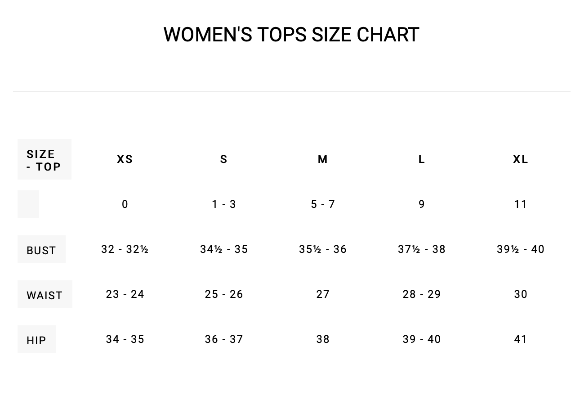Click the XS size column header
571x396 pixels.
(x=125, y=159)
